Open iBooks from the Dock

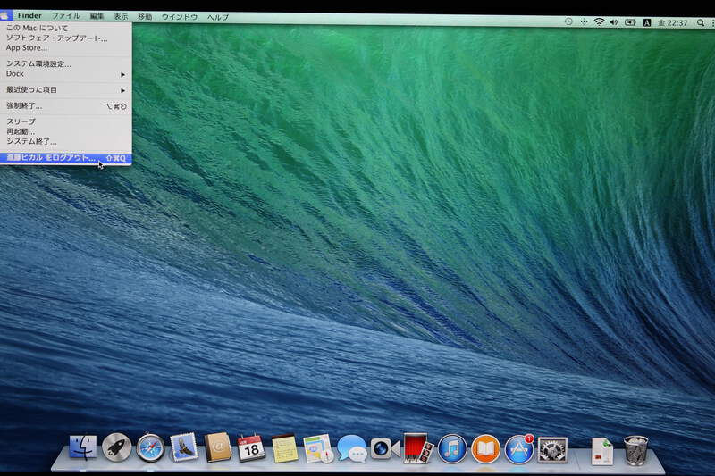point(485,447)
